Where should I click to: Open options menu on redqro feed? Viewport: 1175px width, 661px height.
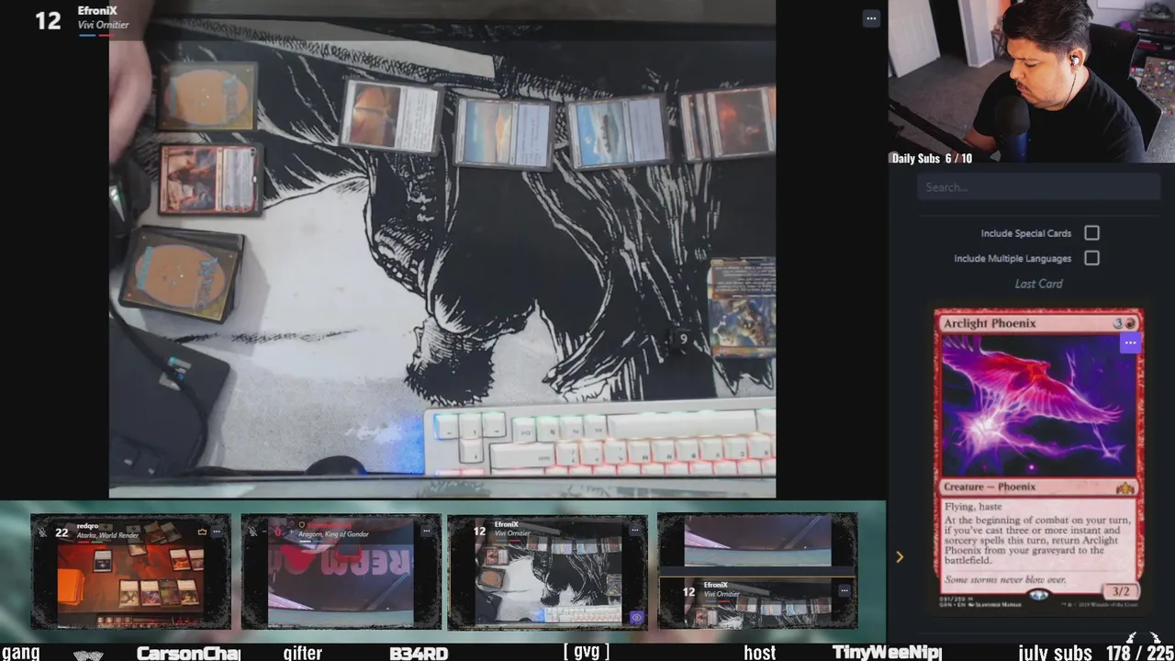coord(217,532)
